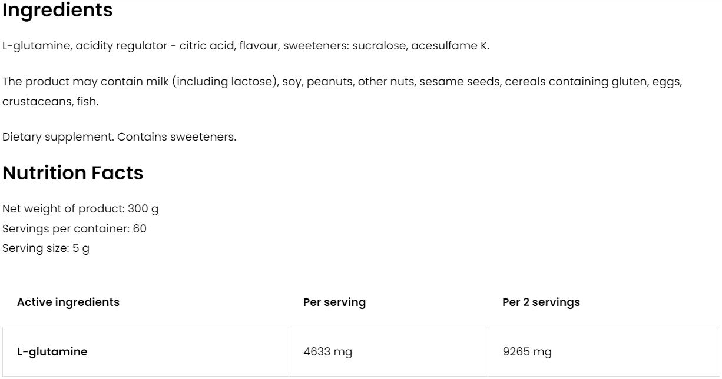Click the 9265 mg table cell
Image resolution: width=722 pixels, height=379 pixels.
click(526, 352)
